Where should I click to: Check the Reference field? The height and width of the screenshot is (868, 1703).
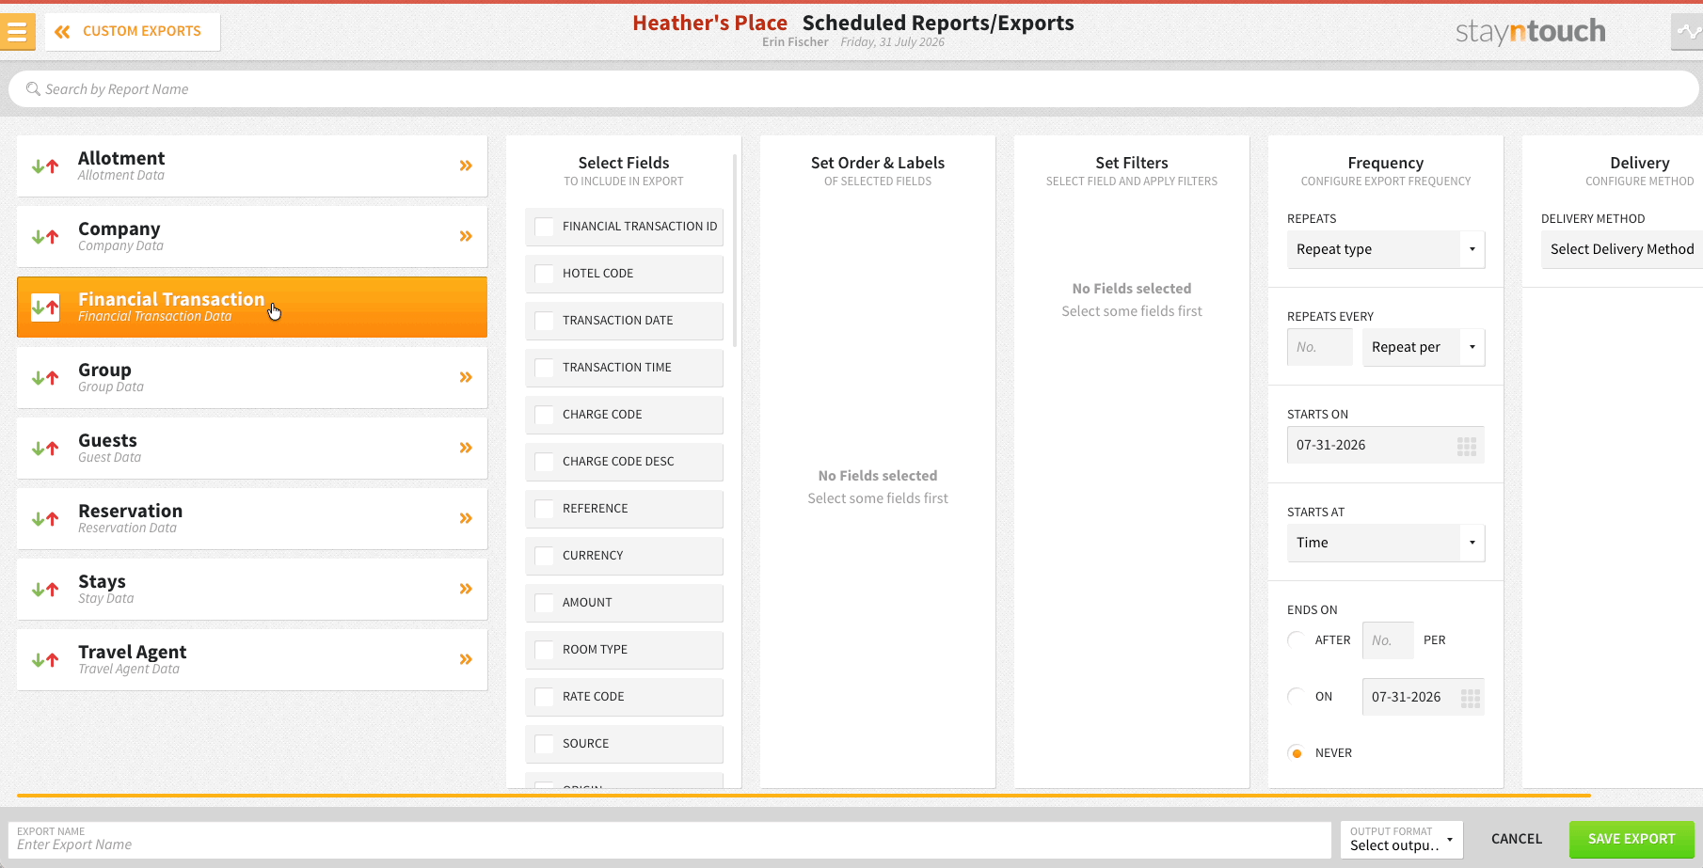coord(544,509)
